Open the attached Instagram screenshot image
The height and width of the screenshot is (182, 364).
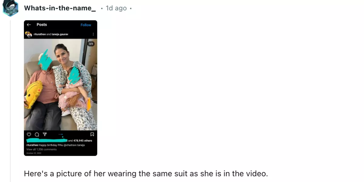coord(61,88)
